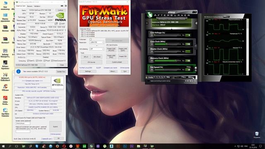Click the Screen name input field

[23, 123]
